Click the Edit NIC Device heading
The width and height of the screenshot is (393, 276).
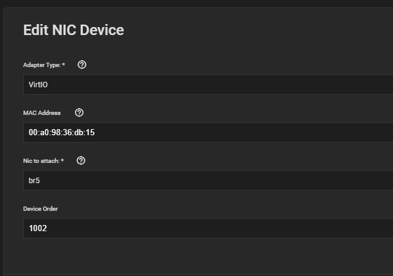point(73,30)
